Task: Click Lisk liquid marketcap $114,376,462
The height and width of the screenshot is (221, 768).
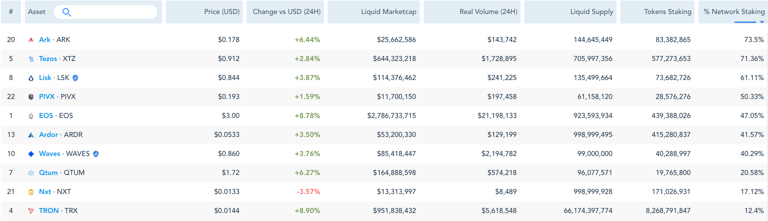Action: (394, 77)
